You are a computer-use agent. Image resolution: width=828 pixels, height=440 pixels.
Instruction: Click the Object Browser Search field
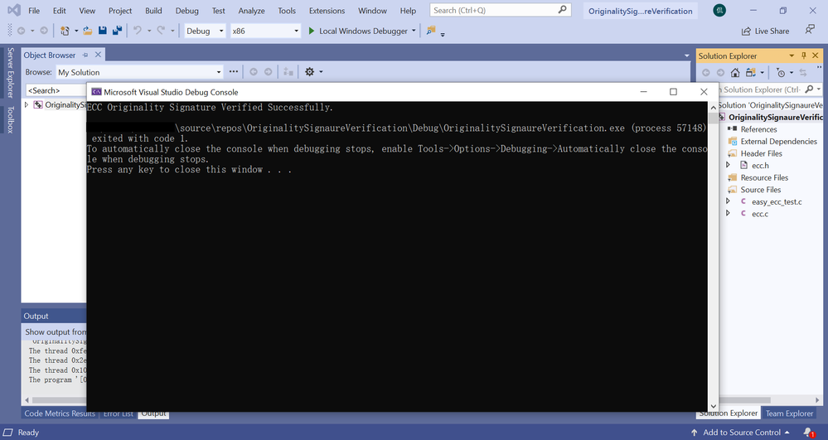(56, 90)
